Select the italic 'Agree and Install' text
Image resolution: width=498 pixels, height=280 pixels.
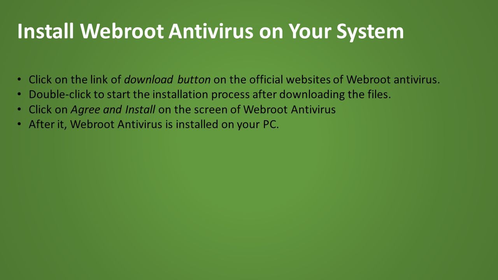pos(113,110)
